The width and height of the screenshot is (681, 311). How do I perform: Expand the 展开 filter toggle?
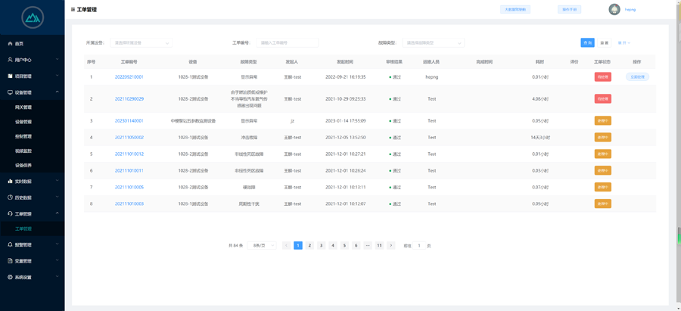click(623, 43)
